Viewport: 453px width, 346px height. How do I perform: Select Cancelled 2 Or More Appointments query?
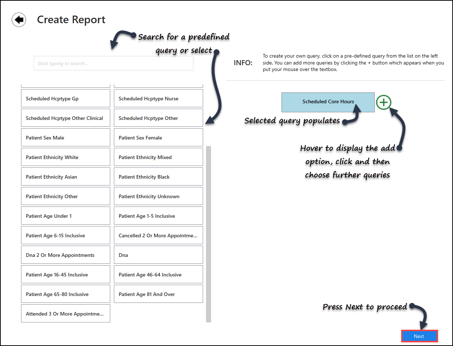(158, 235)
